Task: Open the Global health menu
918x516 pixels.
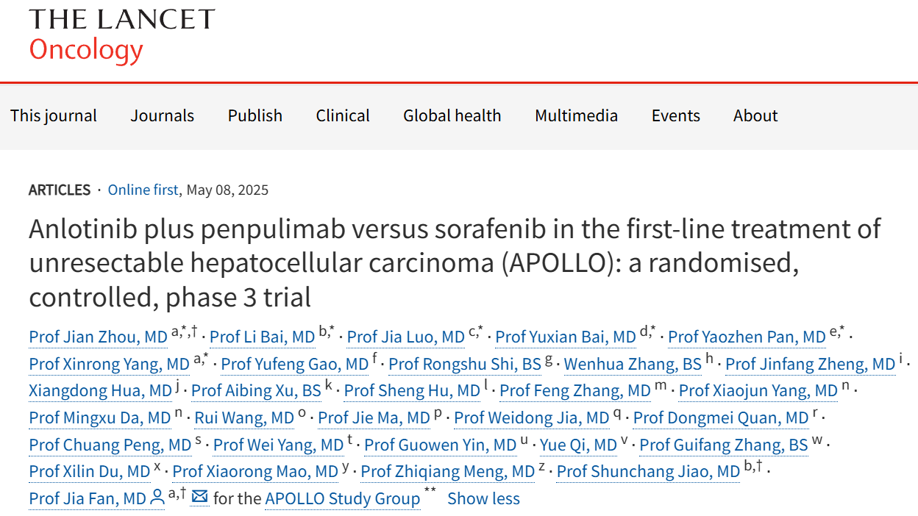Action: (452, 116)
